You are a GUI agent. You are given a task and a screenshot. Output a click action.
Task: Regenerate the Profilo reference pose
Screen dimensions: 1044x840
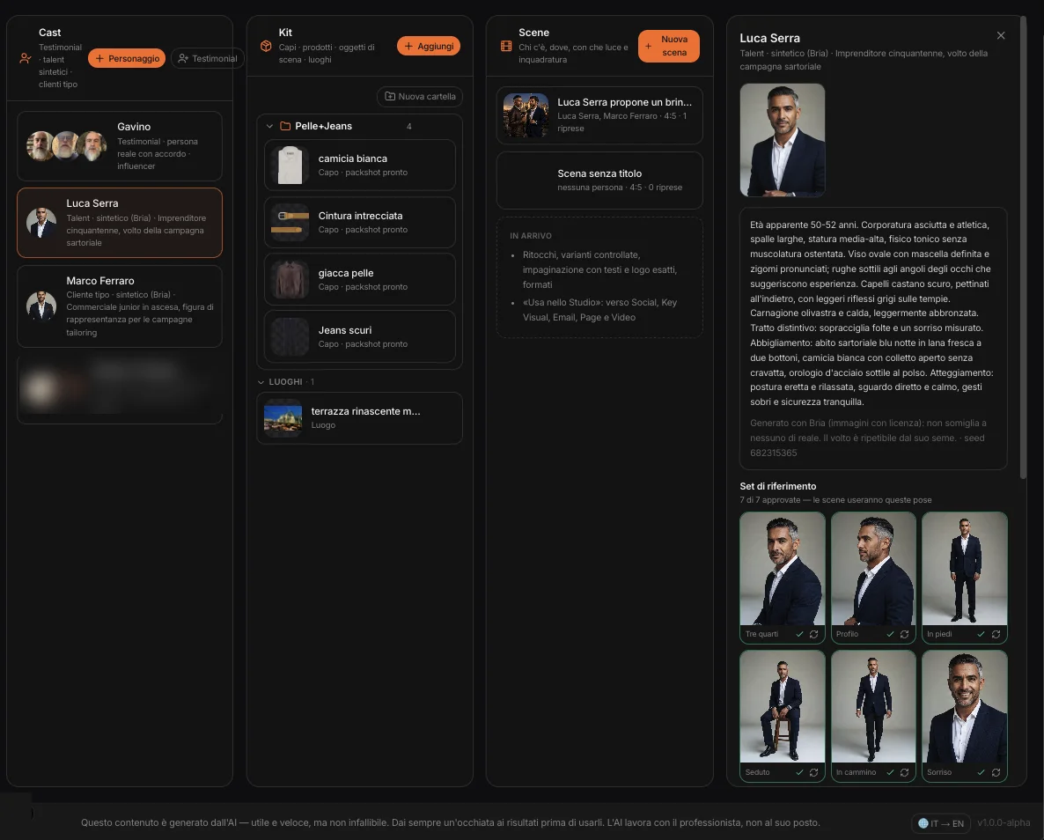(904, 634)
